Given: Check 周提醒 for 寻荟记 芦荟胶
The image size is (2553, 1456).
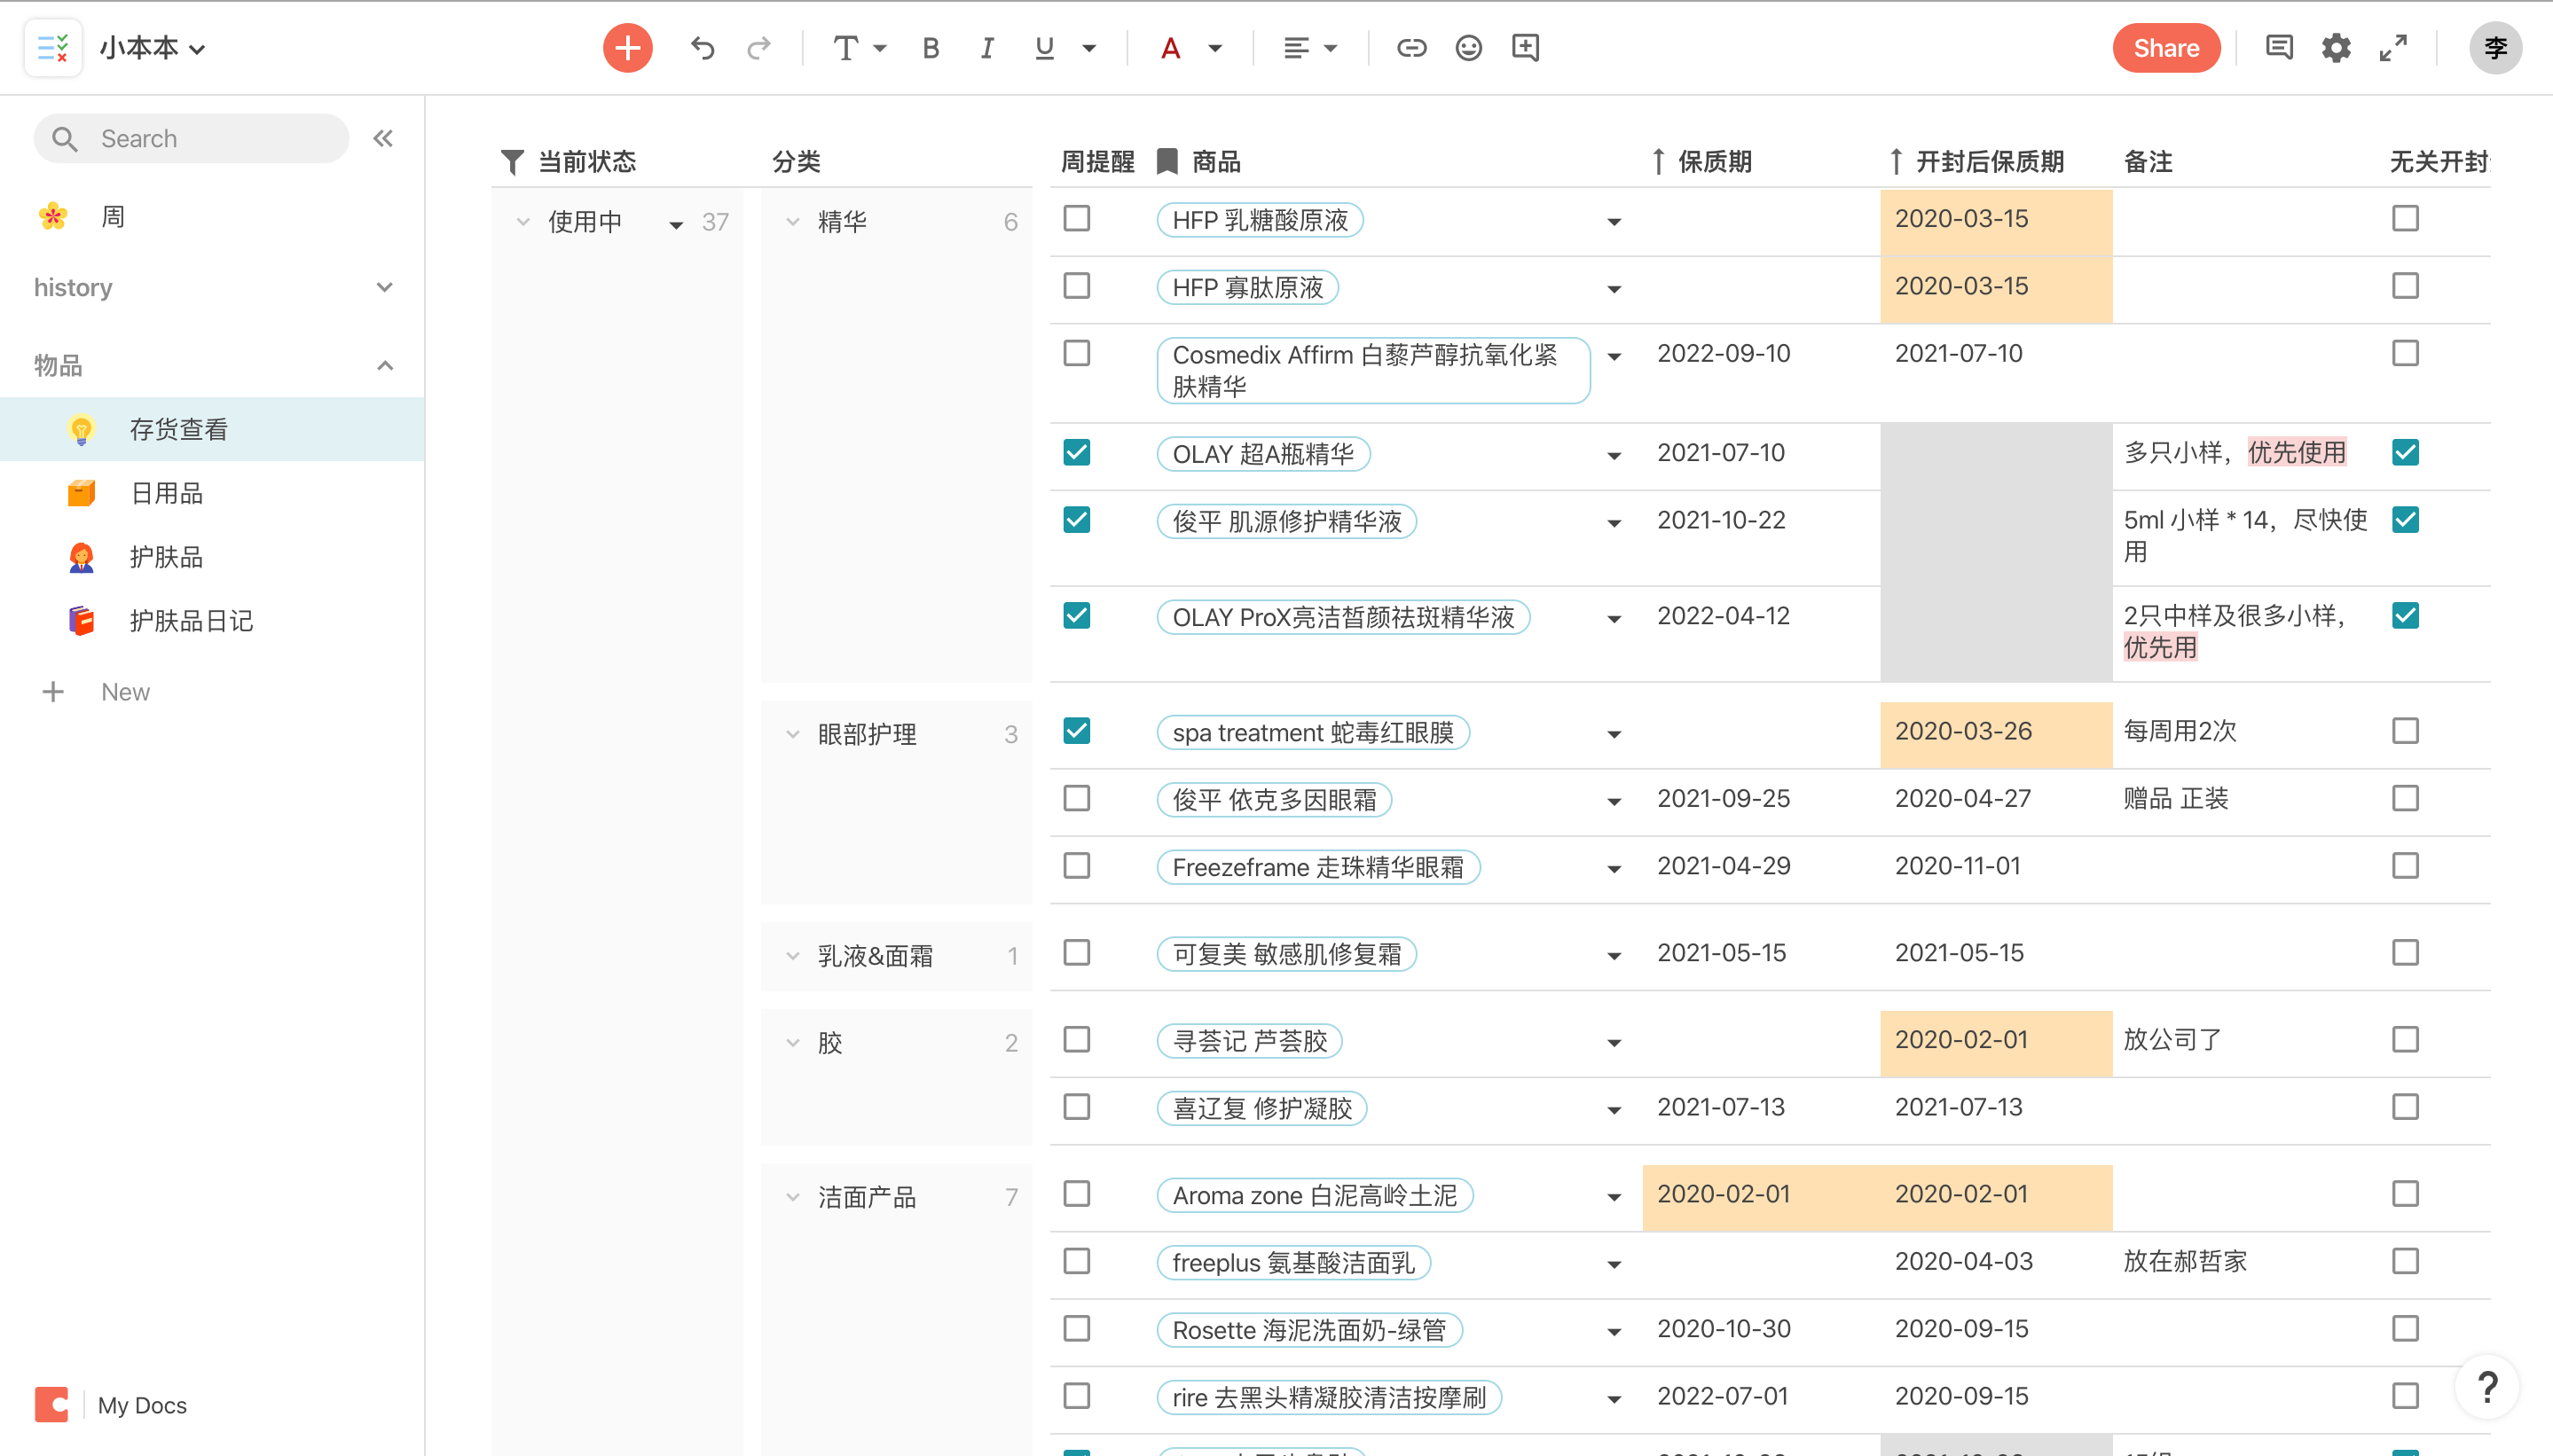Looking at the screenshot, I should [1076, 1039].
